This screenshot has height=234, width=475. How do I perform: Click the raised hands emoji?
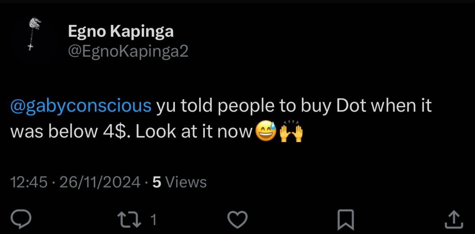coord(291,132)
